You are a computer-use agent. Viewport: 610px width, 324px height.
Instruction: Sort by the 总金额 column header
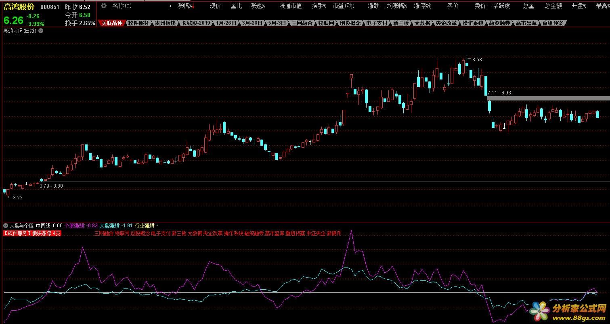pyautogui.click(x=553, y=6)
